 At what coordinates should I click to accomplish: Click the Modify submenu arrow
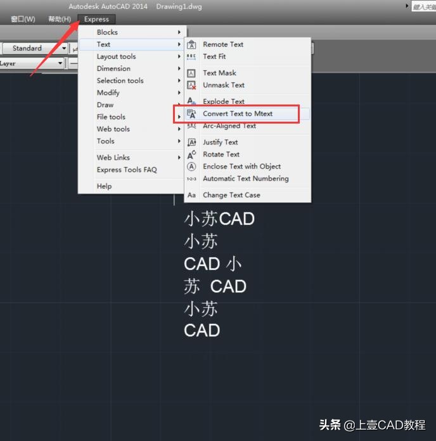tap(179, 93)
